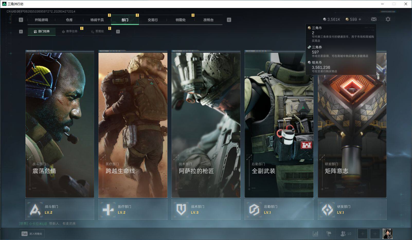Open the friends list showing 10

(345, 234)
